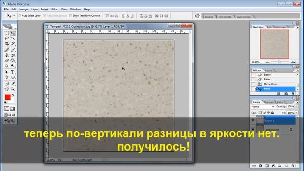Create new snapshot in History panel

pyautogui.click(x=286, y=94)
